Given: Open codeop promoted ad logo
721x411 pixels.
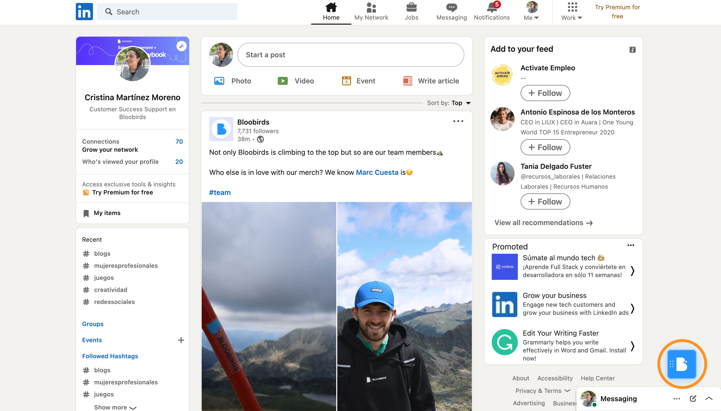Looking at the screenshot, I should click(x=505, y=267).
